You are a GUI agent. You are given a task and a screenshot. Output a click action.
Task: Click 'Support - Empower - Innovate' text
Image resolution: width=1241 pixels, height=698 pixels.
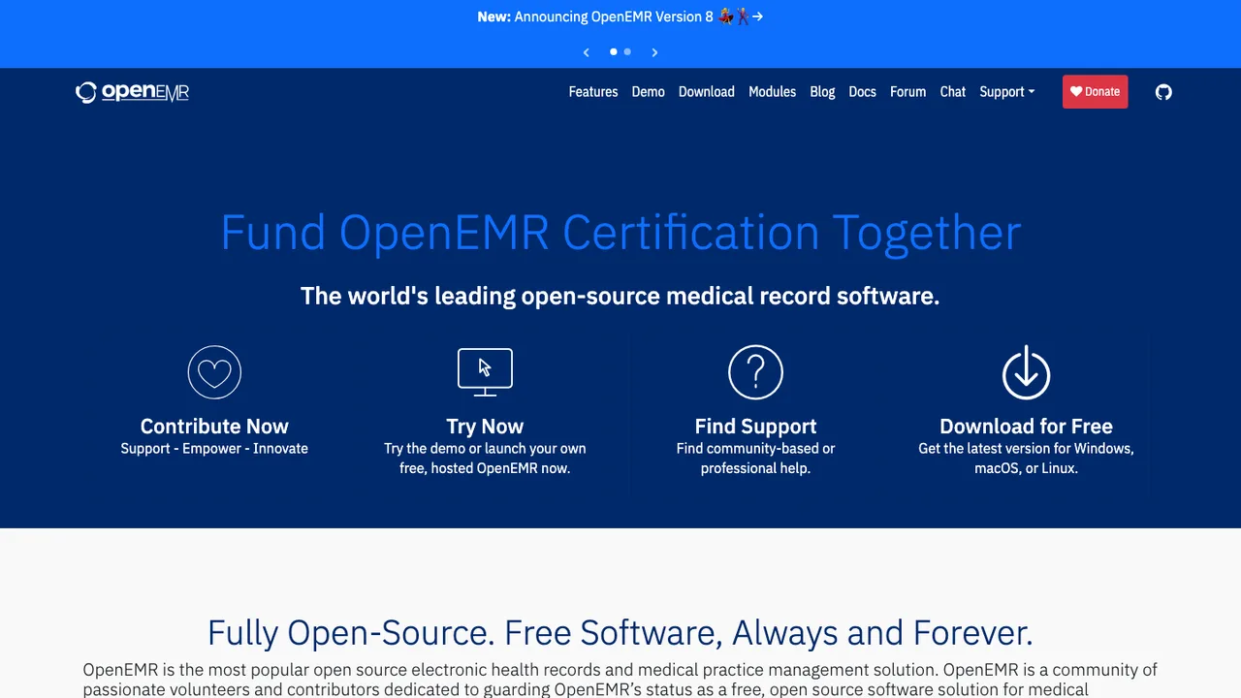[x=214, y=449]
